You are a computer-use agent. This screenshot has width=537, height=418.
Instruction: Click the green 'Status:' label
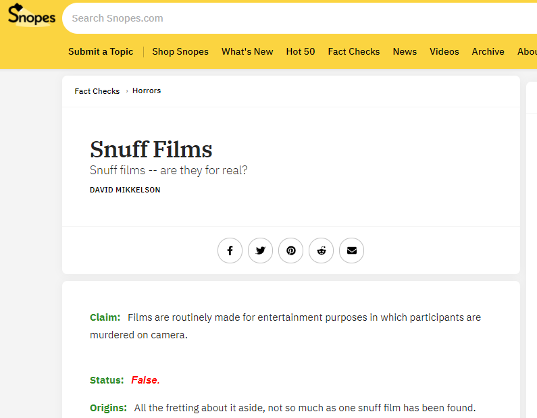pyautogui.click(x=107, y=380)
